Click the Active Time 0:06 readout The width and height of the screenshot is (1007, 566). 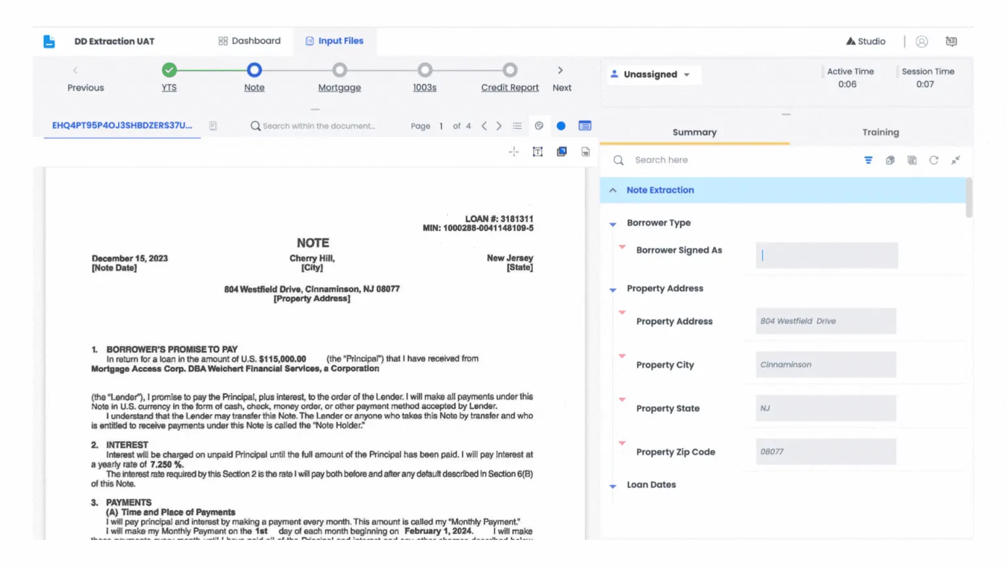(850, 77)
